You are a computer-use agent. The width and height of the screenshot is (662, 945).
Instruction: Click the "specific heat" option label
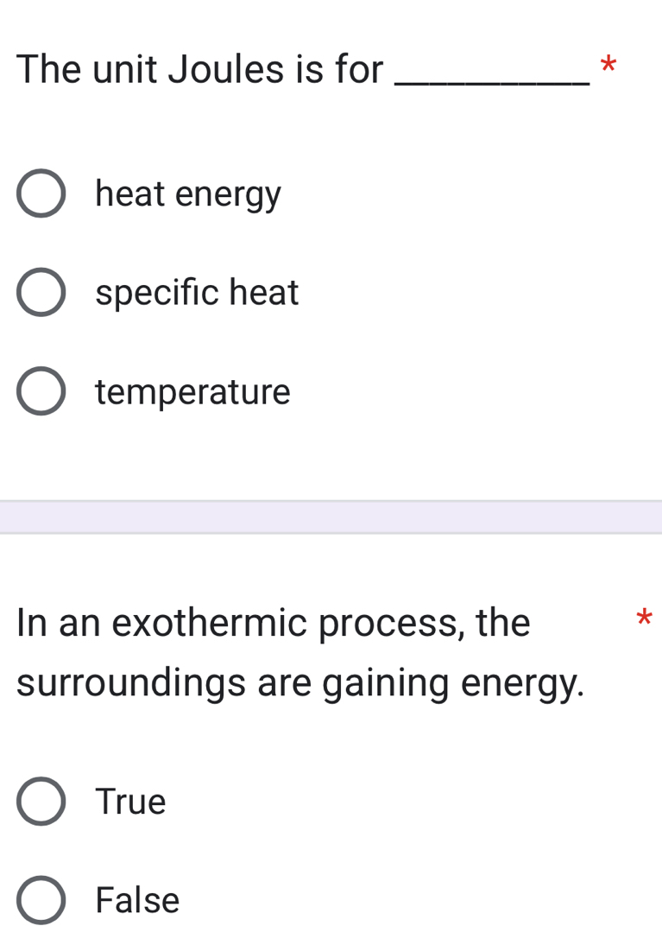[x=197, y=292]
